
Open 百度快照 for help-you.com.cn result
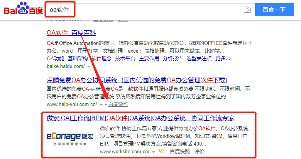pos(118,104)
